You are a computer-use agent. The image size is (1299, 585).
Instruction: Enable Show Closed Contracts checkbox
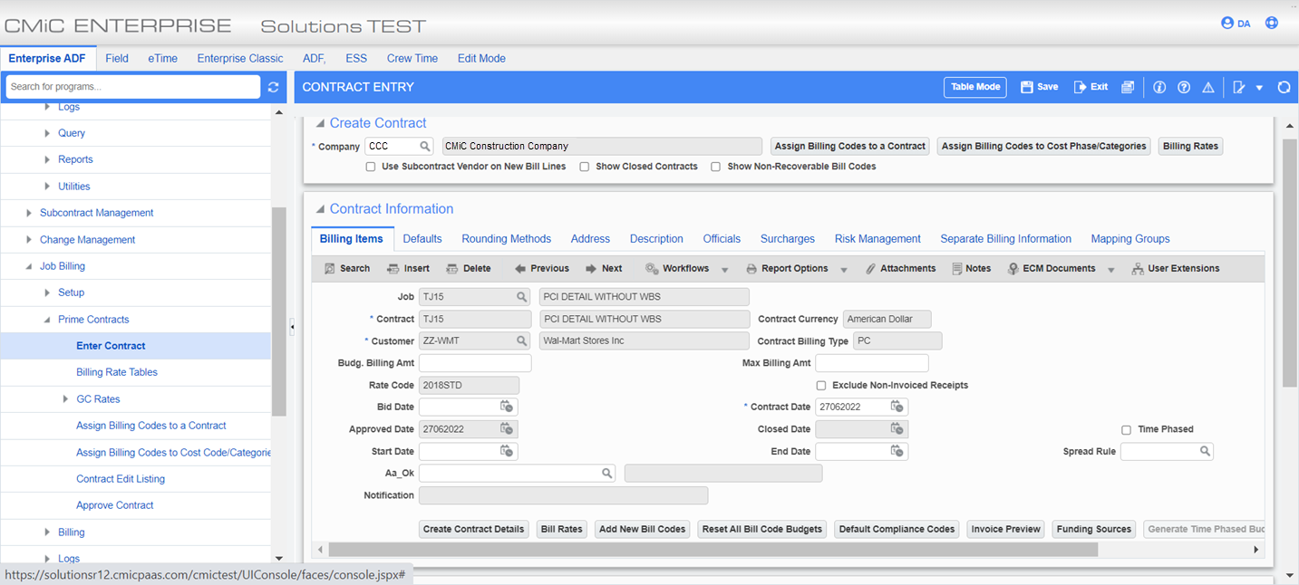pyautogui.click(x=585, y=167)
